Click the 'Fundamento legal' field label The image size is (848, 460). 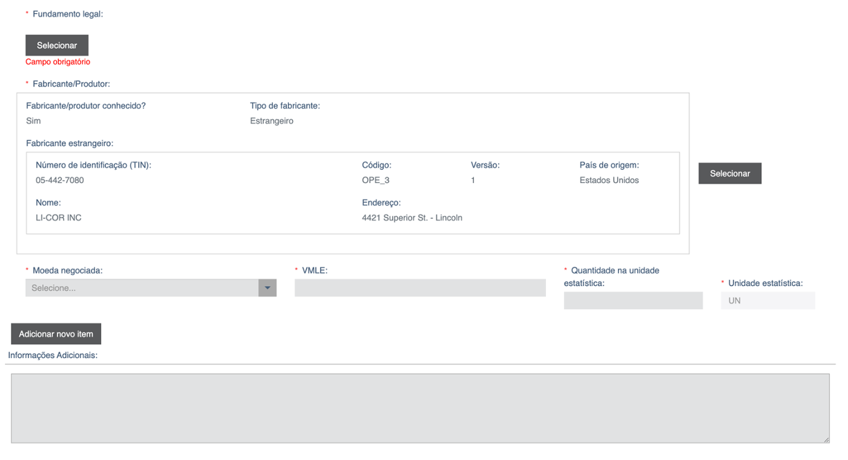pos(67,15)
